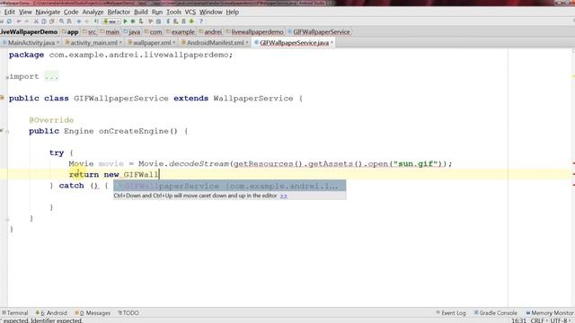575x323 pixels.
Task: Click the Copy toolbar icon
Action: coord(44,22)
